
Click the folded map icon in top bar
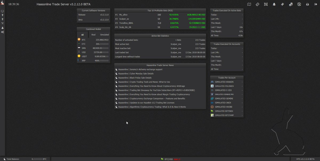point(249,4)
